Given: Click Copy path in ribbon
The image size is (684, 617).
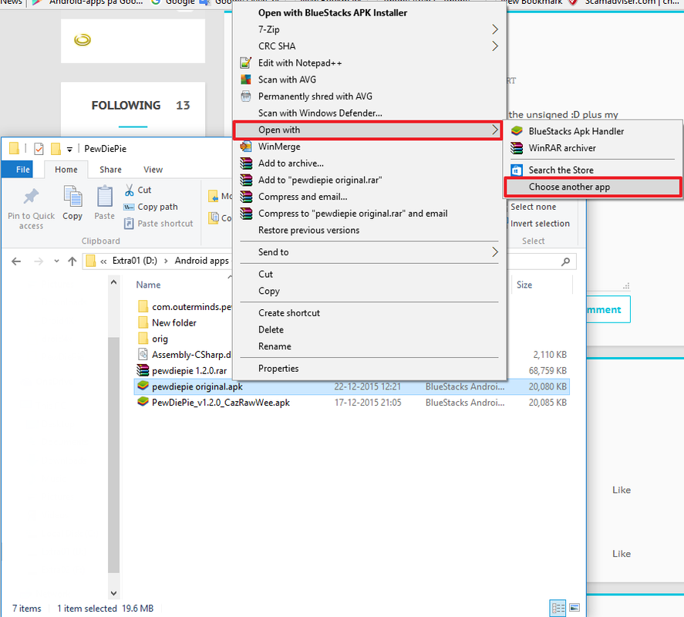Looking at the screenshot, I should (151, 207).
